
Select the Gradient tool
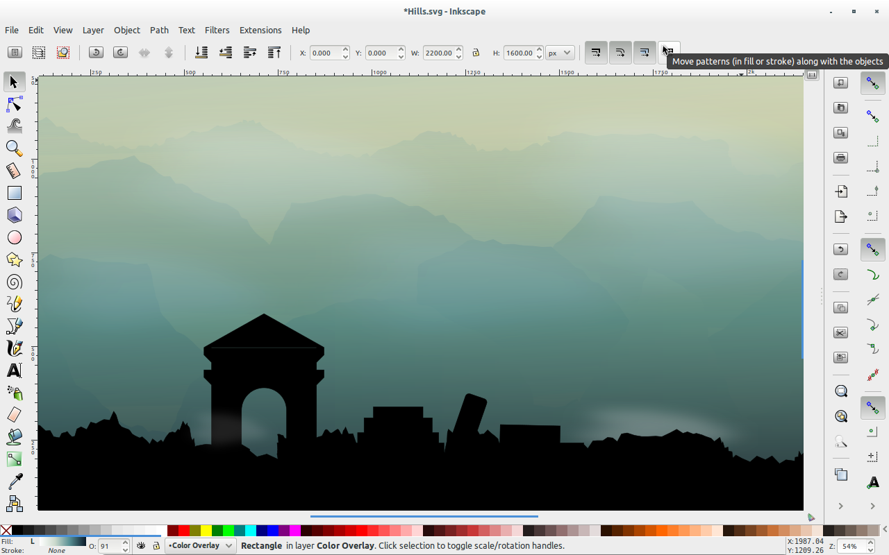tap(14, 459)
